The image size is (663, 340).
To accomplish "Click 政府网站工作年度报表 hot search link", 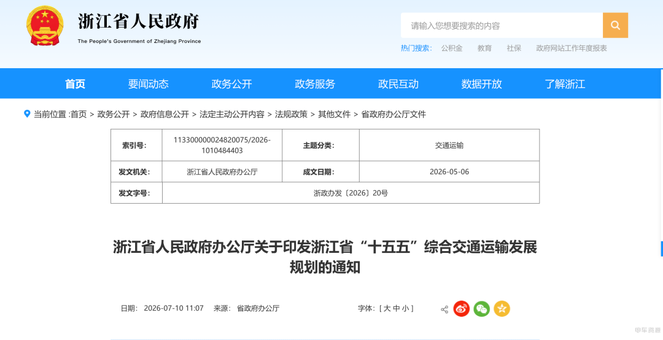I will (x=572, y=48).
